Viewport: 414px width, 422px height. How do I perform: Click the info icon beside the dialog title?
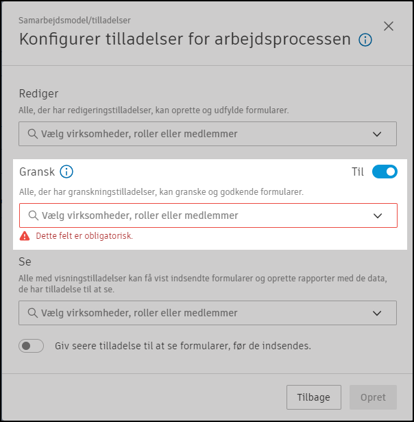(x=365, y=40)
